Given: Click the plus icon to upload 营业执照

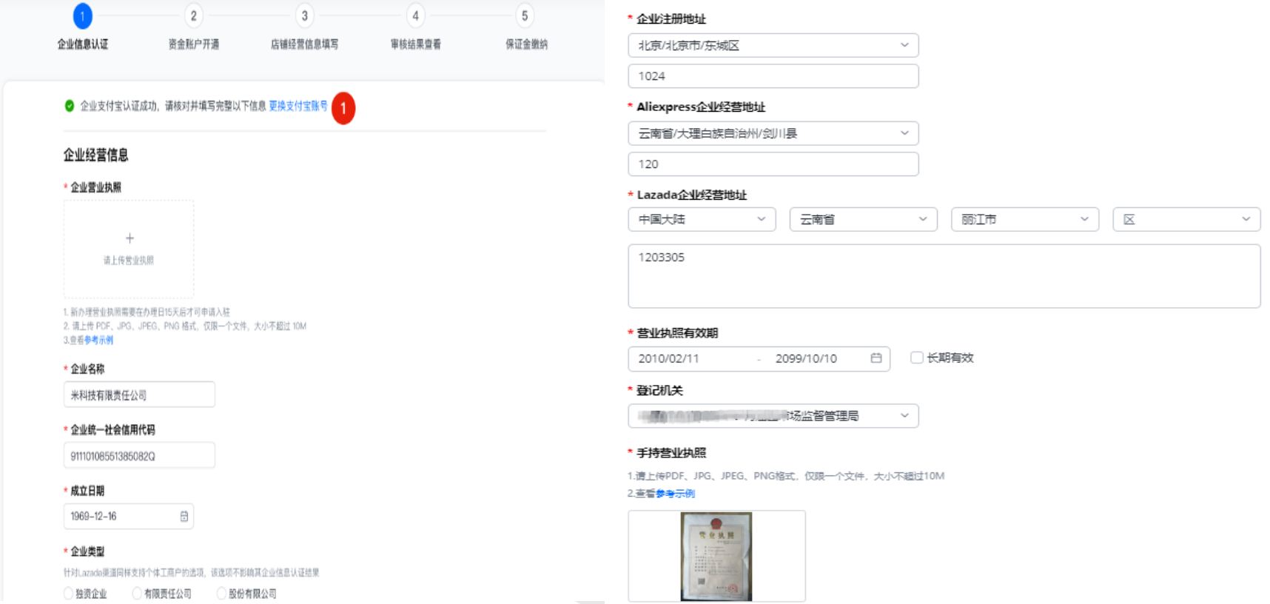Looking at the screenshot, I should 130,238.
